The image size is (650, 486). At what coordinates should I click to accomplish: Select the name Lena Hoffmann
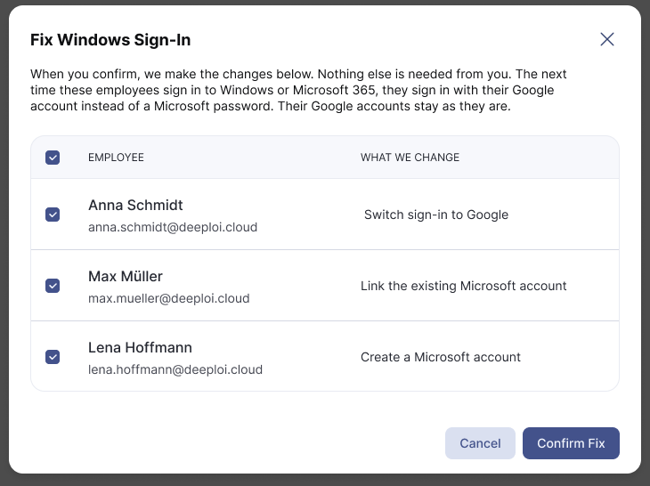(140, 347)
